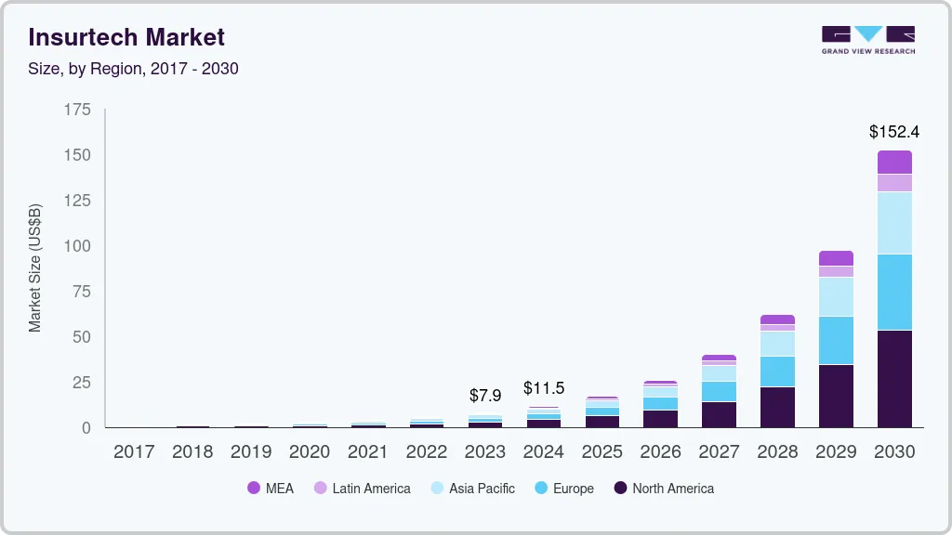This screenshot has height=535, width=952.
Task: Click the 2029 North America bar segment
Action: [x=836, y=396]
